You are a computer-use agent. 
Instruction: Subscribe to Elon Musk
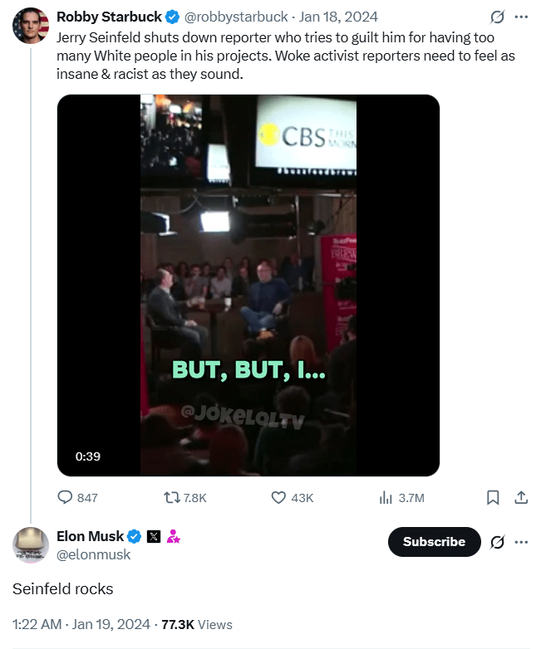(x=434, y=542)
